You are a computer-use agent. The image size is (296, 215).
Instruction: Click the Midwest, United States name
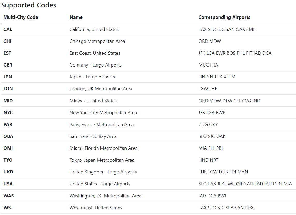point(93,101)
